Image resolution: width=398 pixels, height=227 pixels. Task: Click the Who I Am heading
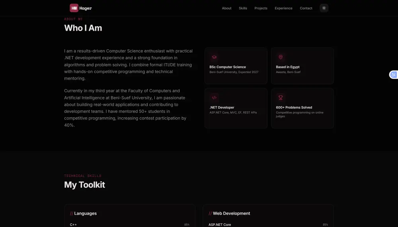[83, 28]
